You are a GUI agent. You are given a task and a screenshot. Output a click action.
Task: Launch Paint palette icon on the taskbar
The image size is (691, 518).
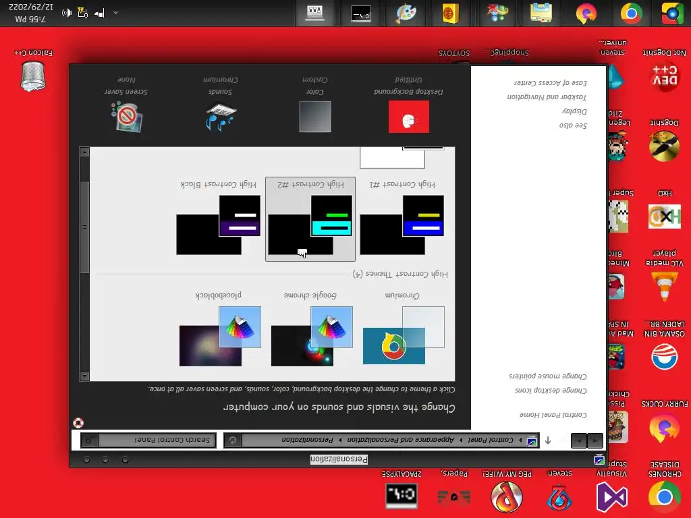pos(406,13)
